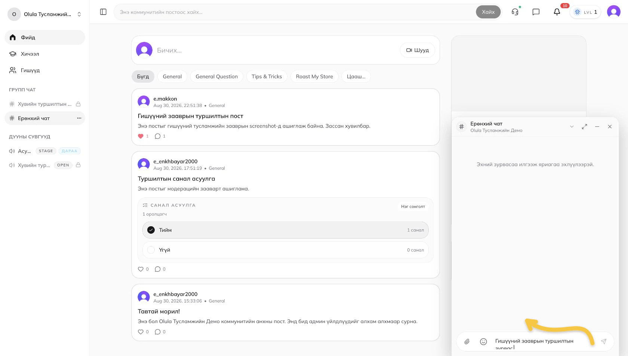Open the emoji picker in chat
Image resolution: width=628 pixels, height=356 pixels.
tap(483, 341)
